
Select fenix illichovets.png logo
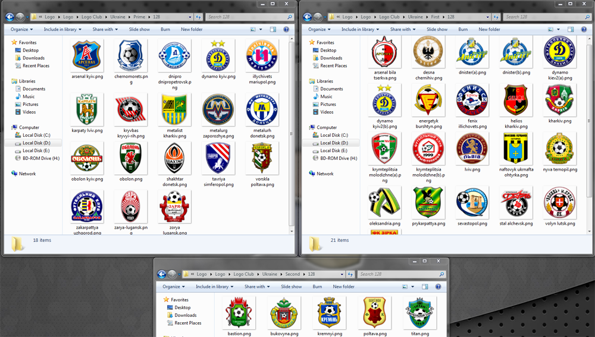pos(472,100)
